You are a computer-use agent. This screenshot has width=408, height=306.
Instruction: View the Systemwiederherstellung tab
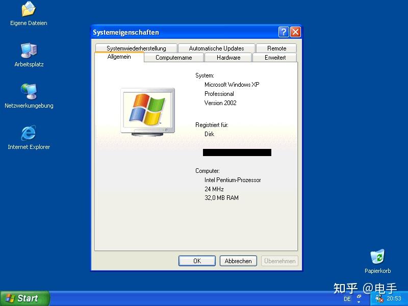137,48
